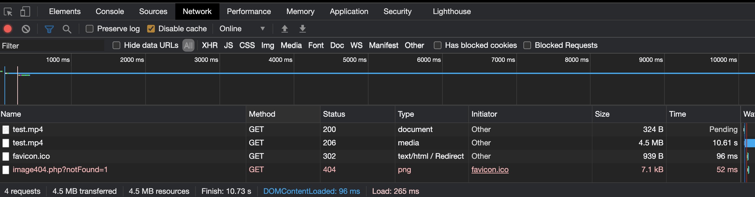Click the 10.61 s time cell

tap(703, 143)
